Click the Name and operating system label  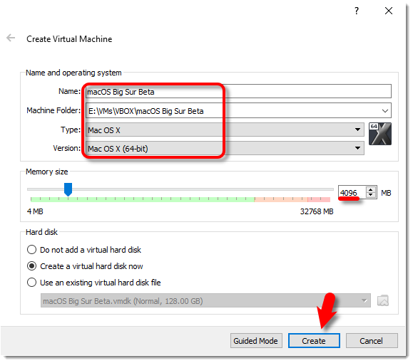[x=73, y=73]
